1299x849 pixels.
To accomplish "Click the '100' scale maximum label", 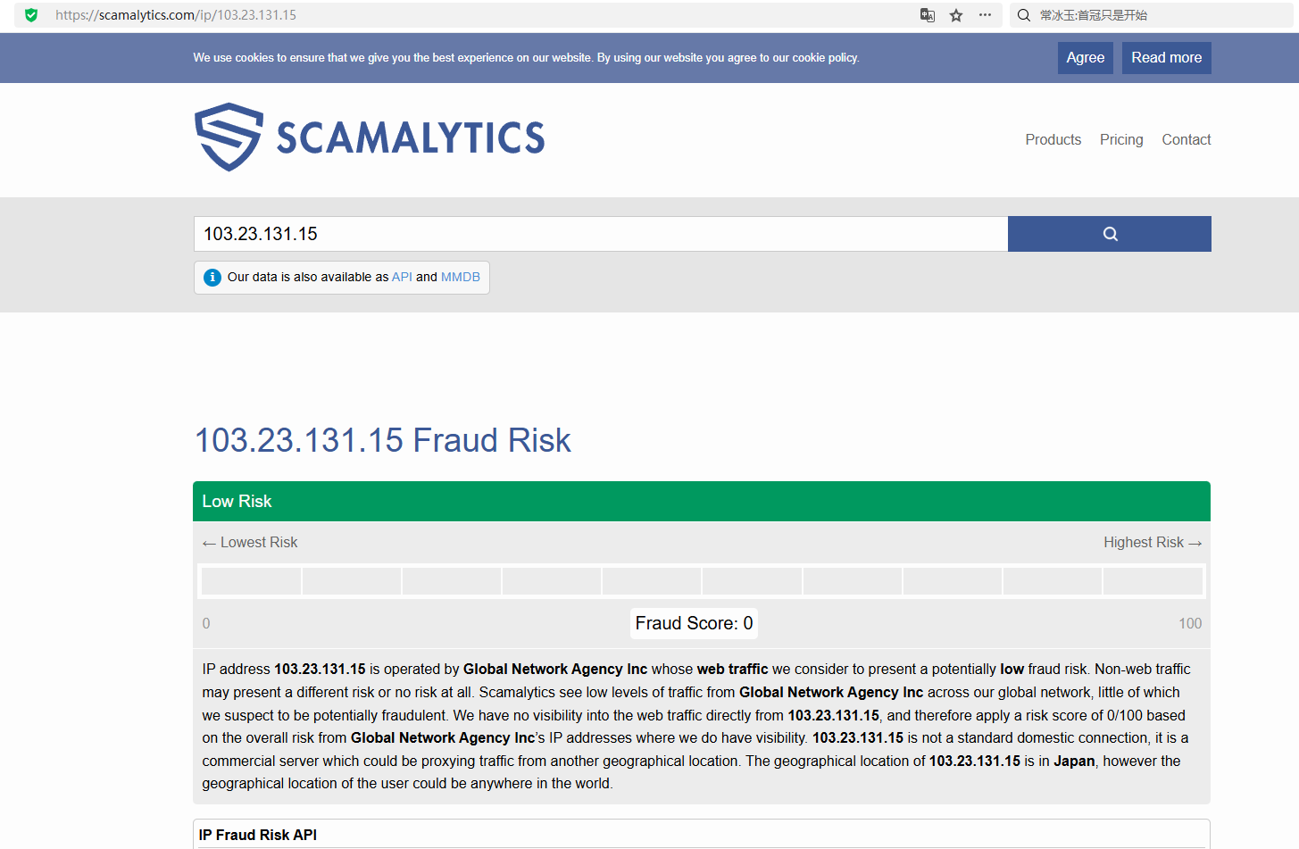I will pos(1190,624).
